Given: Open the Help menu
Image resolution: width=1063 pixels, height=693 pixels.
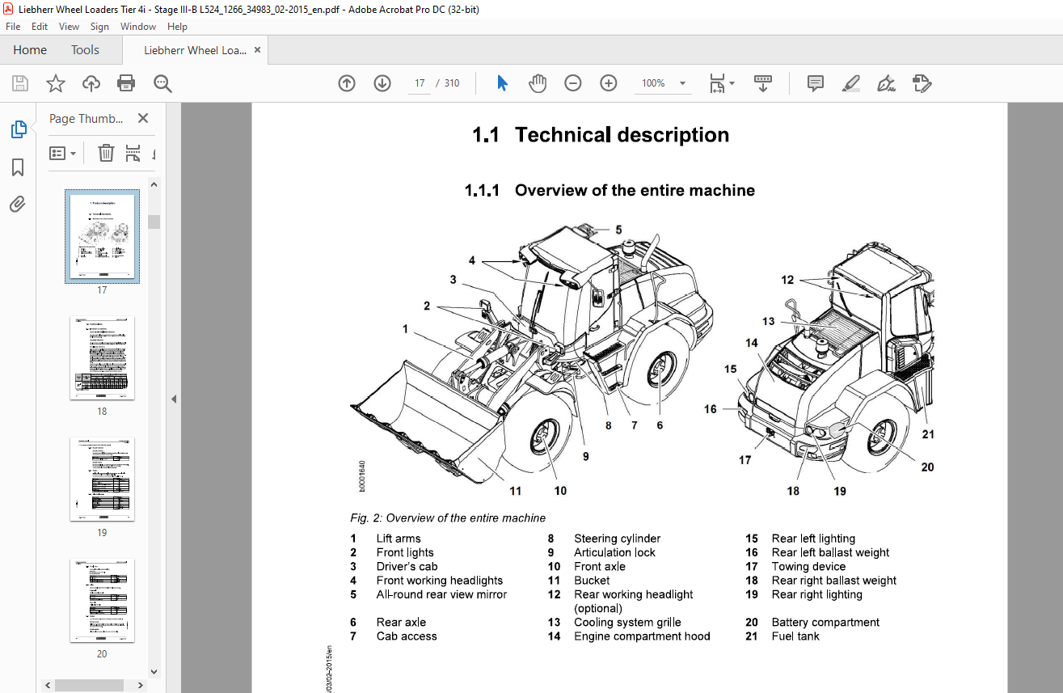Looking at the screenshot, I should [x=177, y=27].
